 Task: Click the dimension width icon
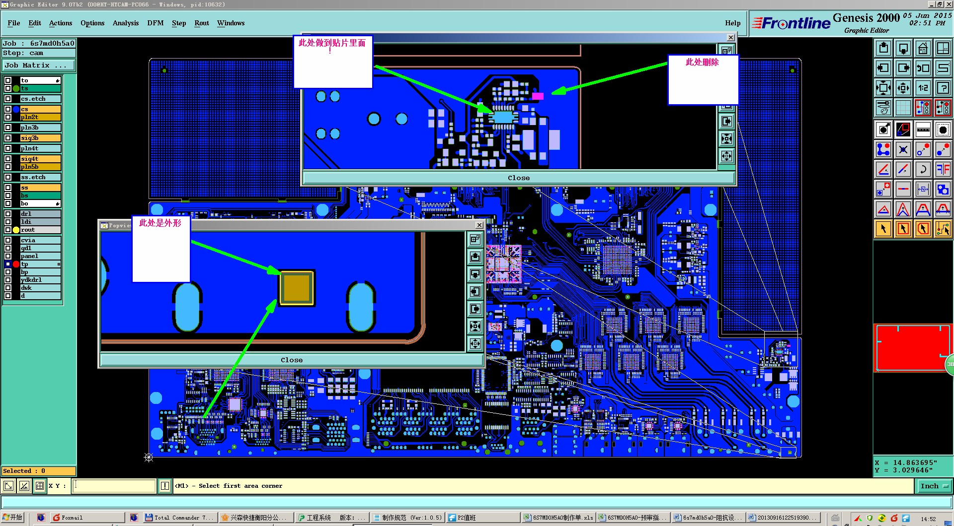click(923, 189)
